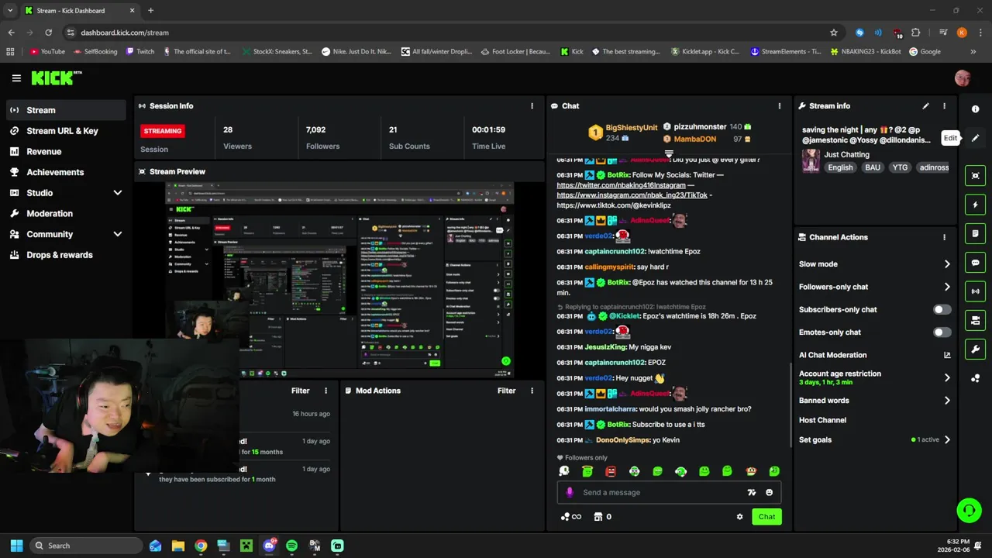Open Filter in Mod Actions panel

pos(506,391)
